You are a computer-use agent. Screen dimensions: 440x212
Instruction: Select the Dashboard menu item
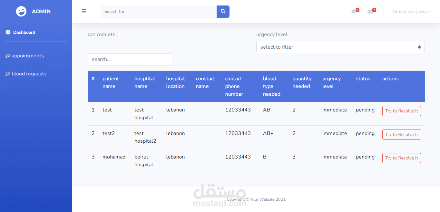(24, 32)
